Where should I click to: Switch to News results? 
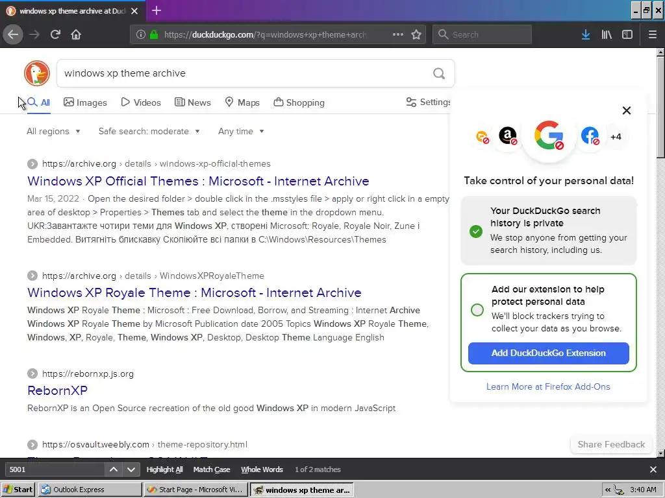(192, 102)
